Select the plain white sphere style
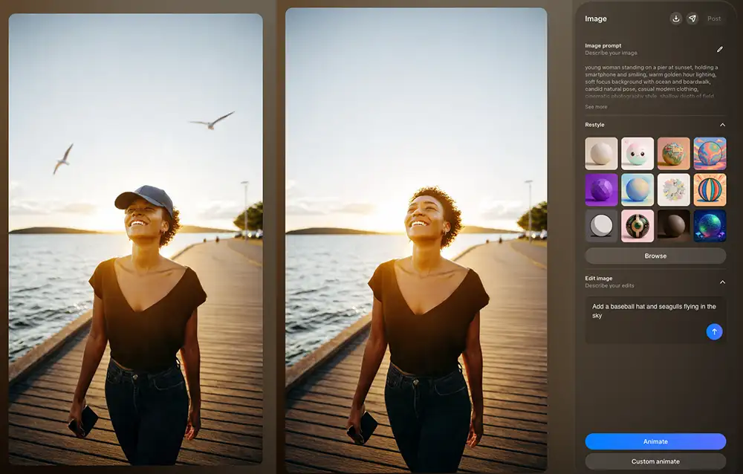The height and width of the screenshot is (474, 743). coord(601,154)
